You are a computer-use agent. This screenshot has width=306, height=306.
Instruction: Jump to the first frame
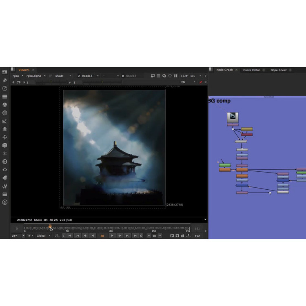click(x=70, y=236)
